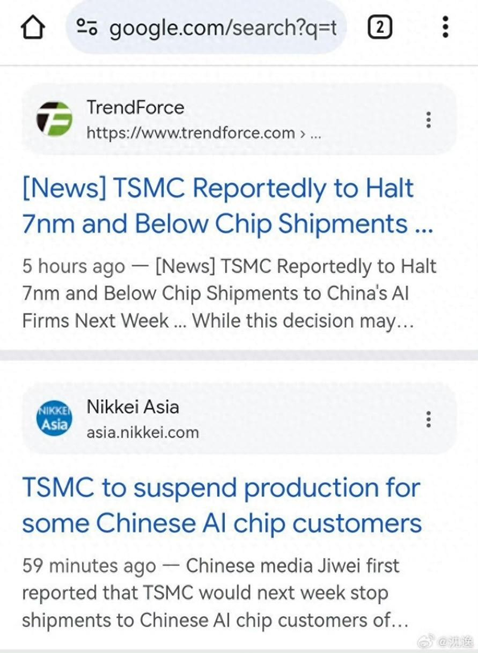Select the Nikkei Asia site name
478x653 pixels.
(133, 407)
